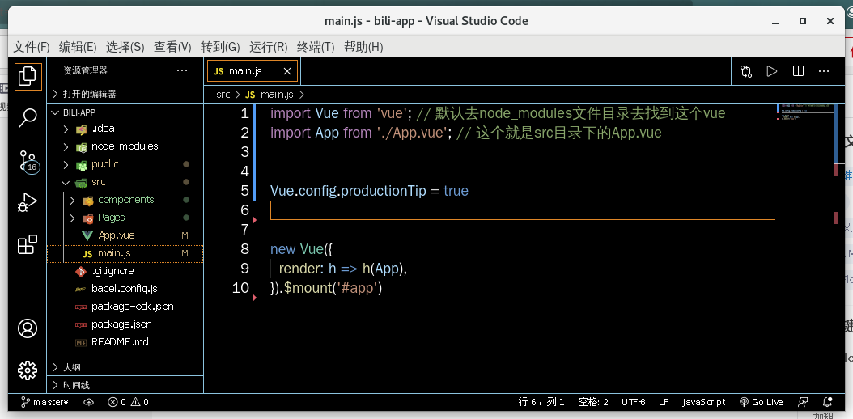Open the notifications bell icon
Image resolution: width=853 pixels, height=419 pixels.
[x=828, y=402]
